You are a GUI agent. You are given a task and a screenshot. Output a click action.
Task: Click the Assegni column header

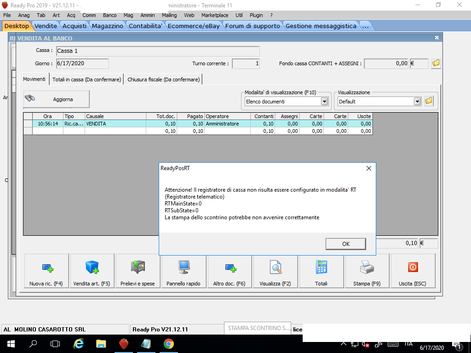(287, 116)
